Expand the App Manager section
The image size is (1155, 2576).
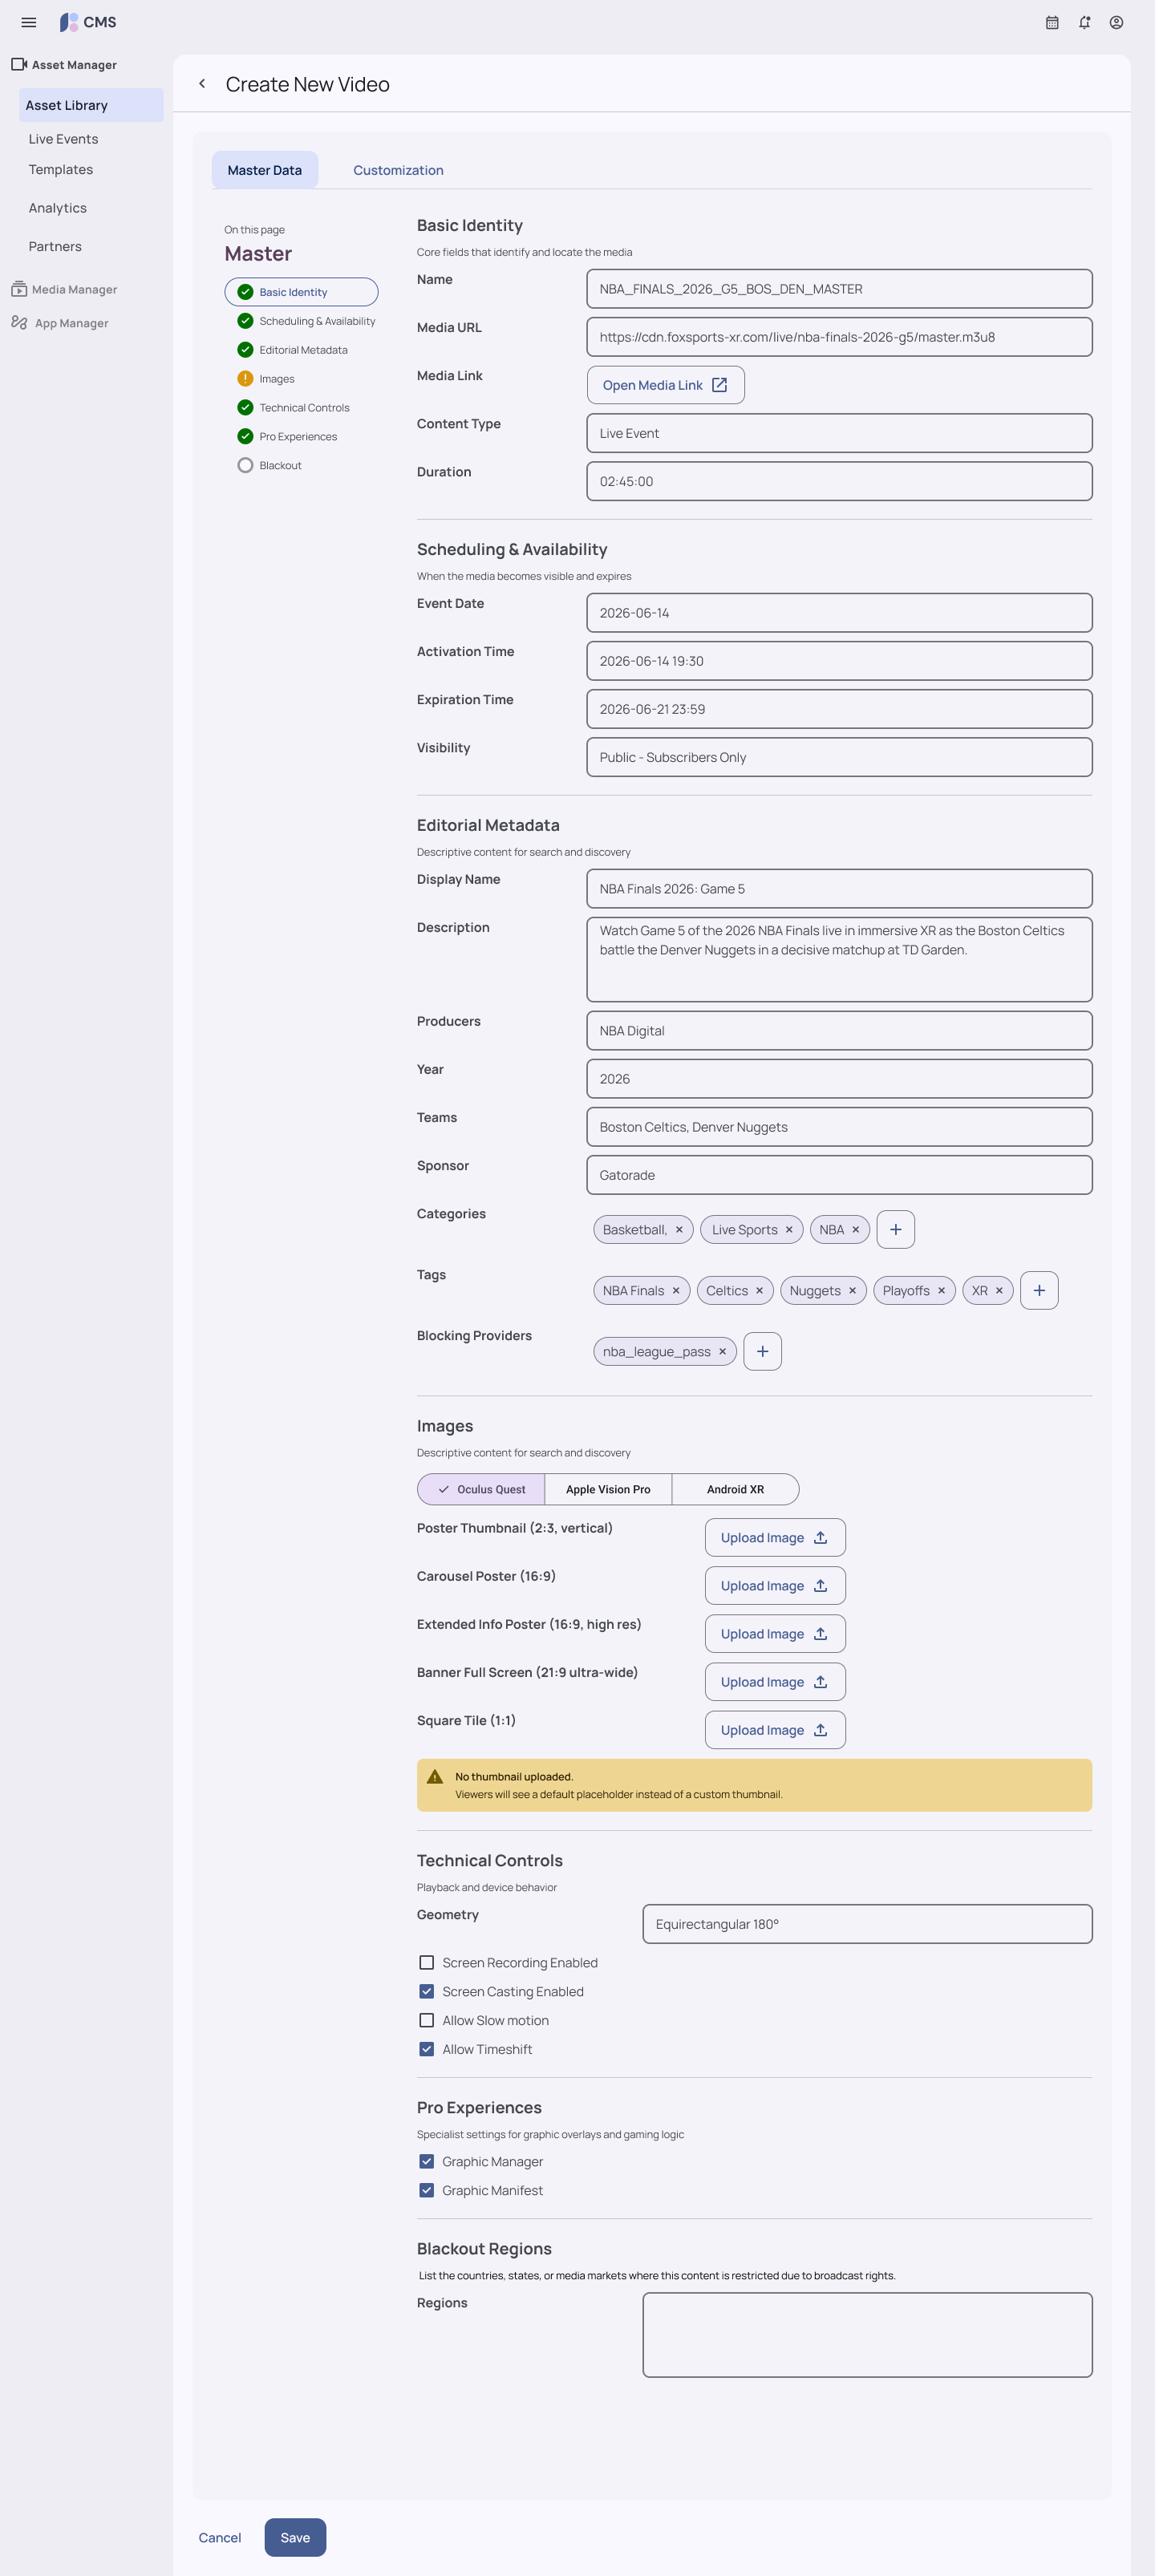tap(60, 323)
